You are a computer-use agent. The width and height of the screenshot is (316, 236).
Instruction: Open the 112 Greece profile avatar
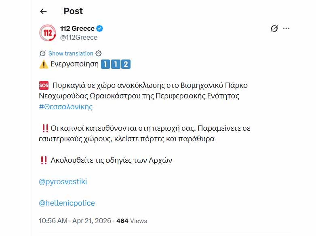pos(47,33)
